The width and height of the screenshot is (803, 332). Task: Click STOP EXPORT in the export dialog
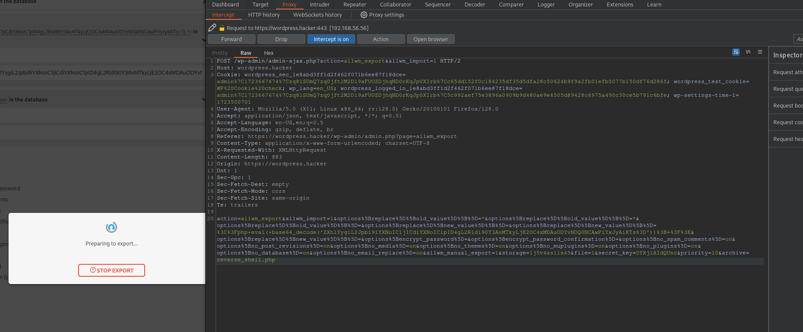tap(112, 270)
